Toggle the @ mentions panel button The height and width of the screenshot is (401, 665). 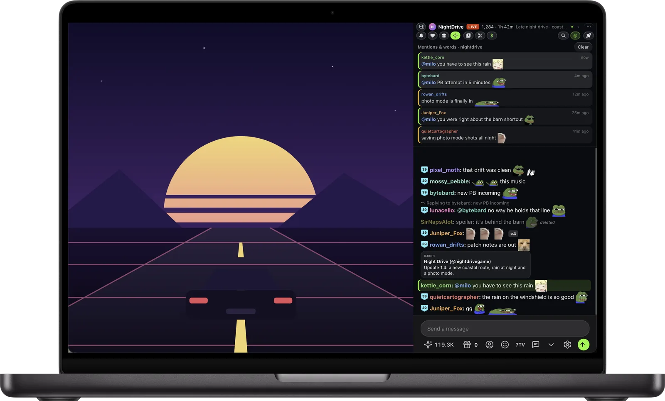pyautogui.click(x=576, y=36)
